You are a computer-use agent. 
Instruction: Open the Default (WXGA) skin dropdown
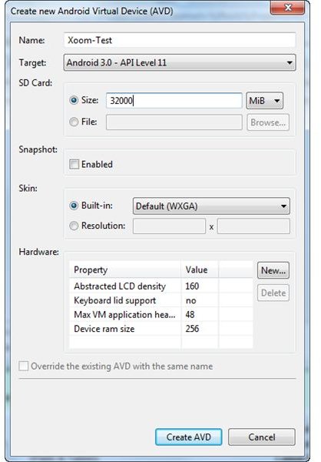click(211, 206)
